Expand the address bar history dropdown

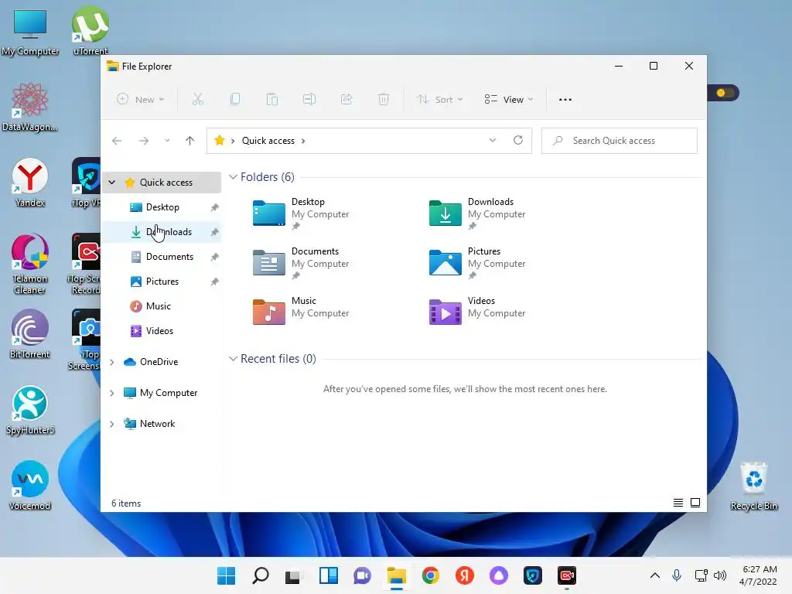click(493, 141)
